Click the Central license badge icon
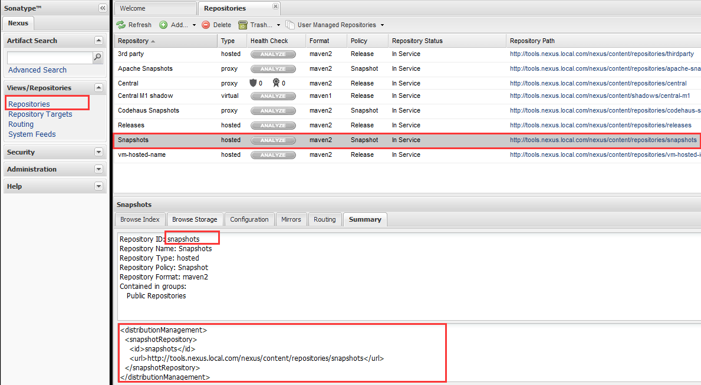 277,83
